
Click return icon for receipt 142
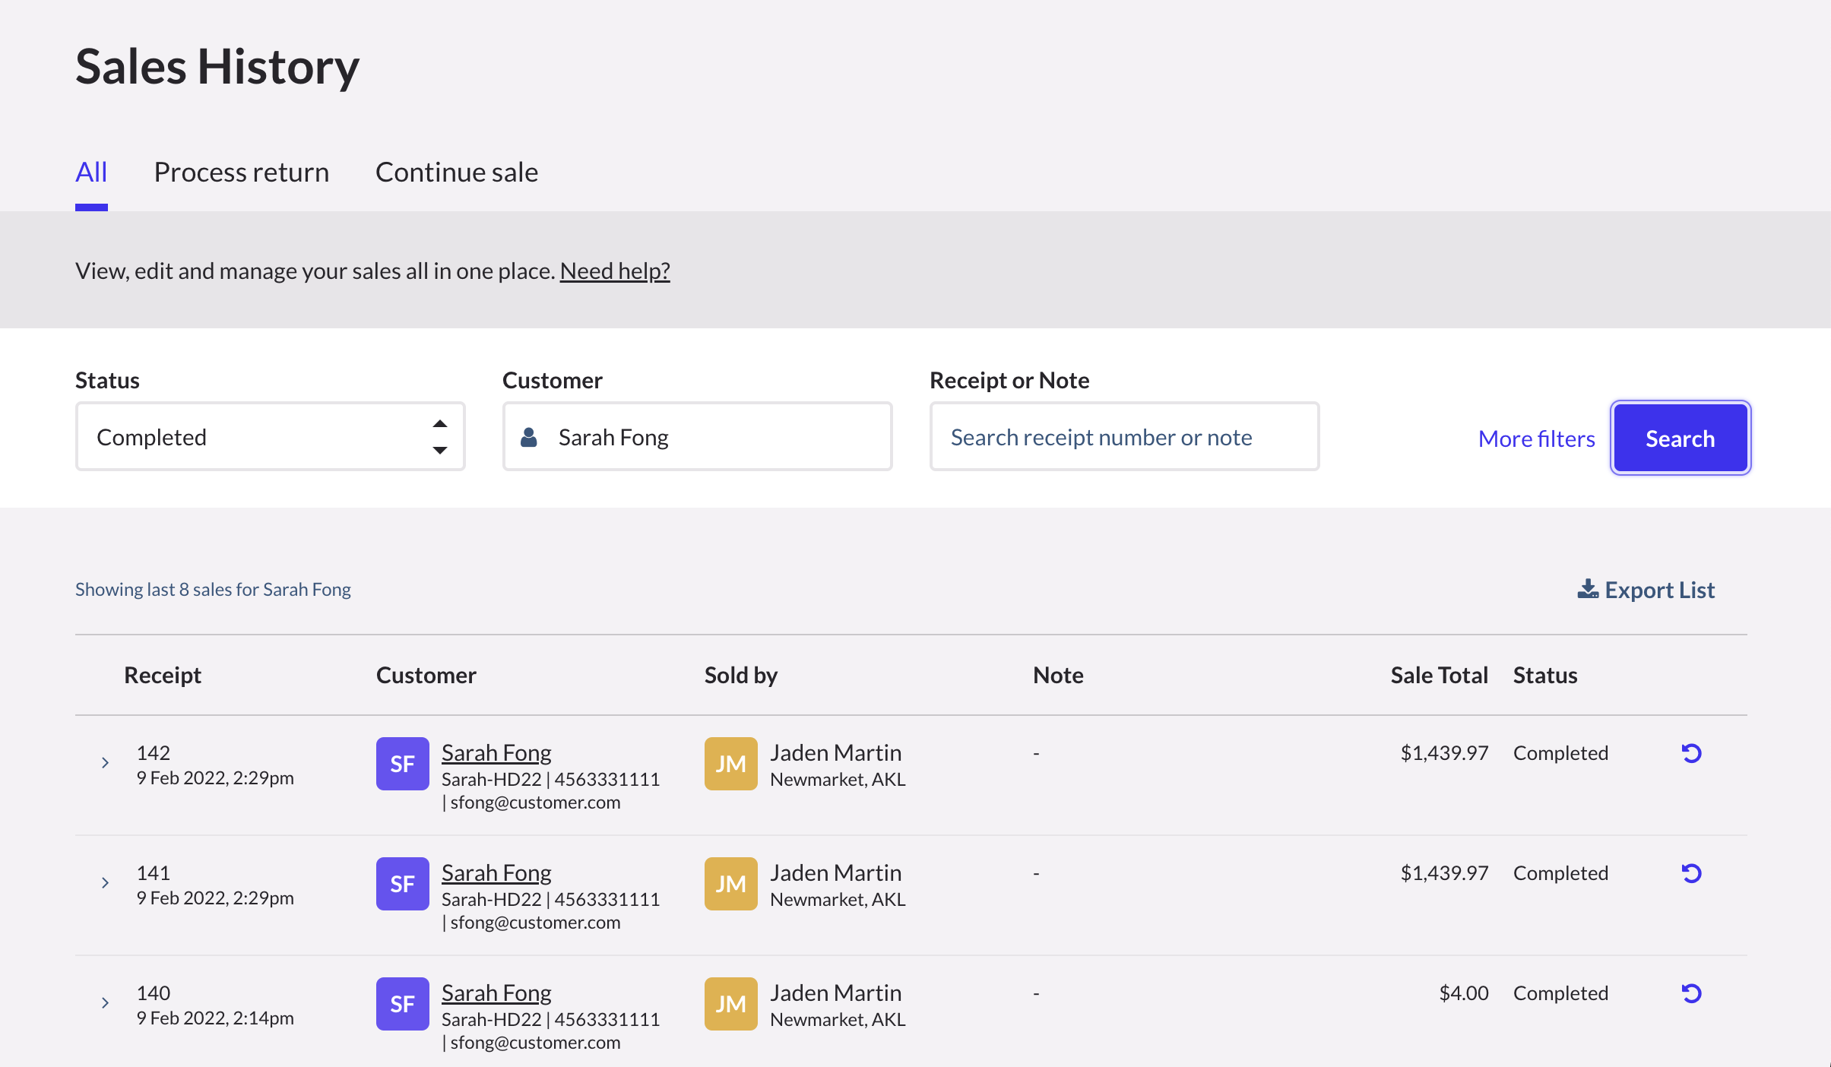coord(1691,753)
